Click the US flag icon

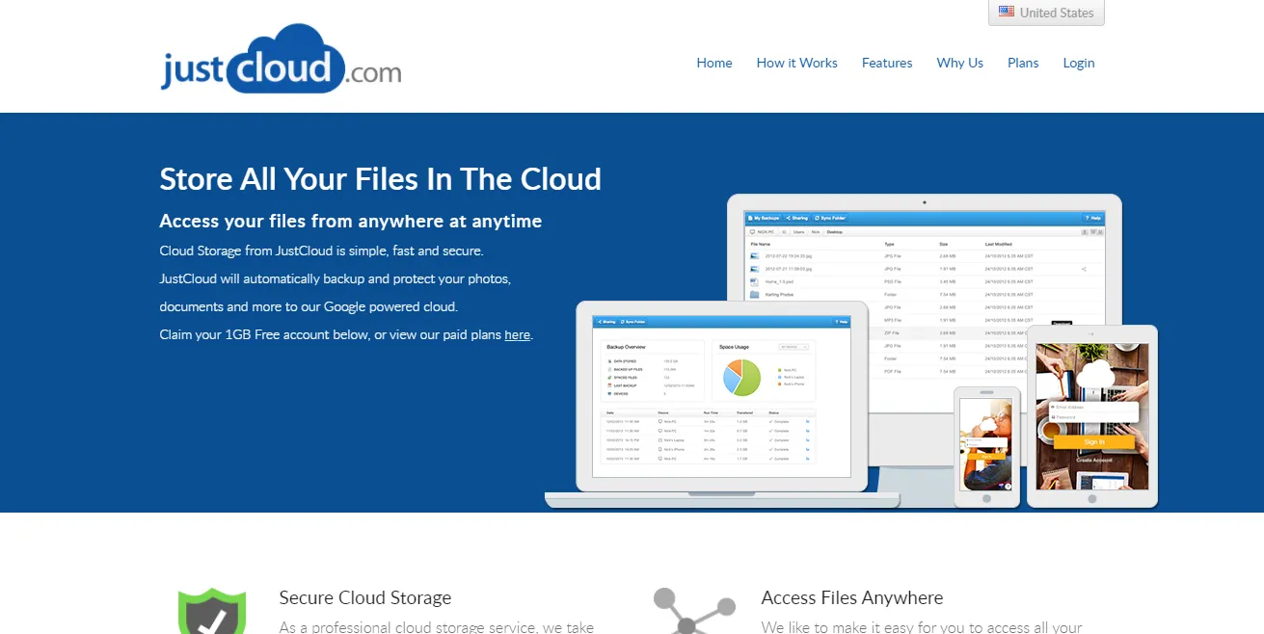click(x=1007, y=12)
